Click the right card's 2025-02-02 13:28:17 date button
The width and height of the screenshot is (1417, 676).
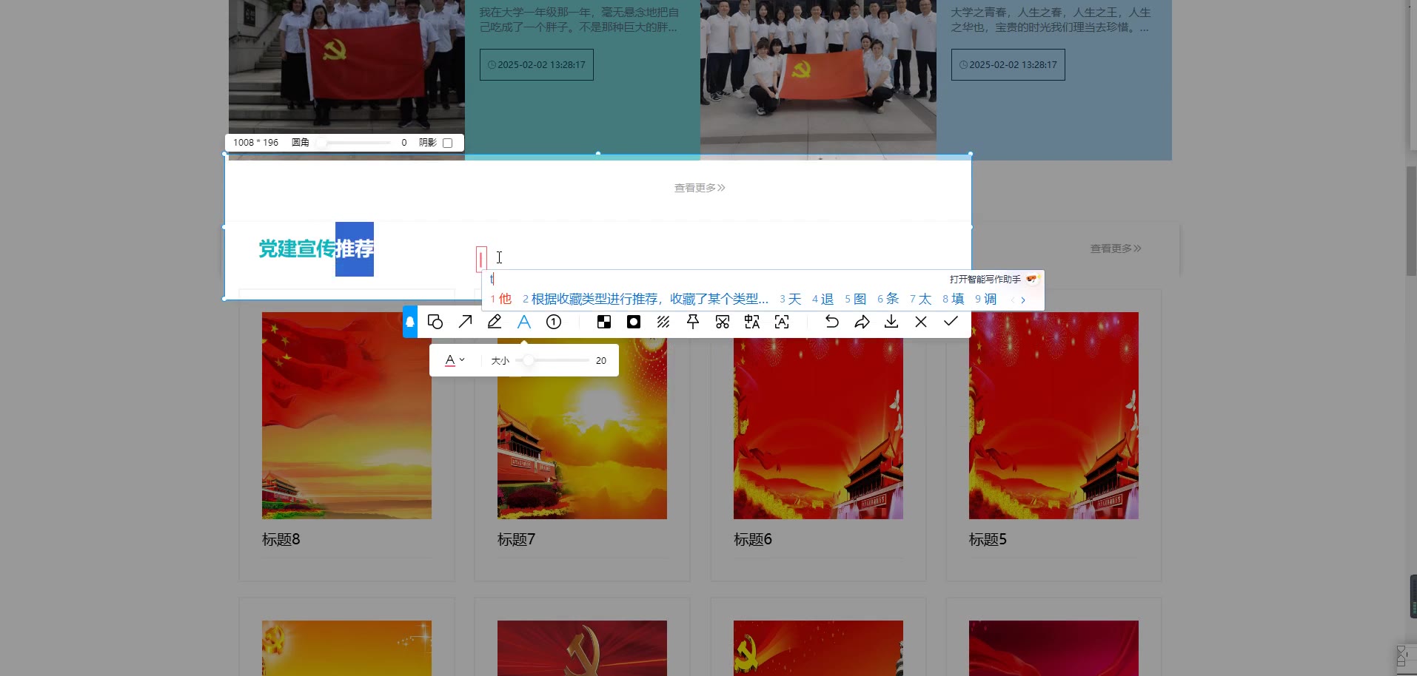[1008, 65]
